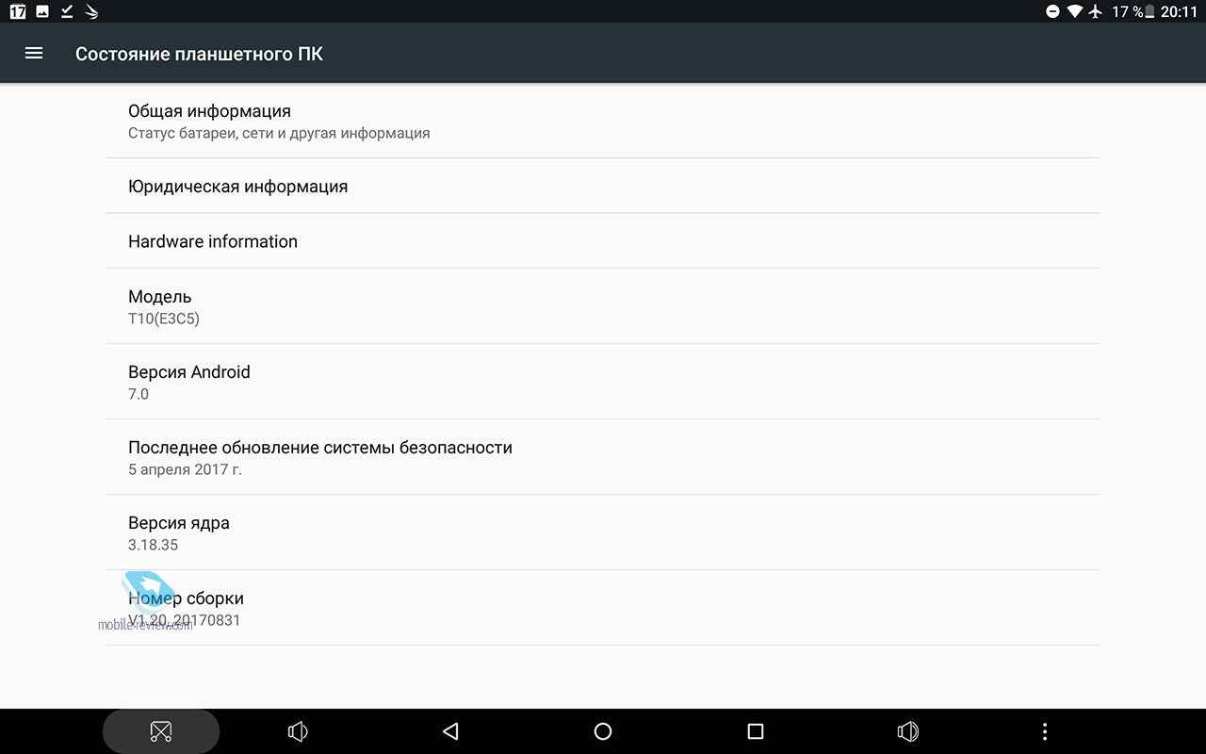Tap the Версия Android 7.0 row
Viewport: 1206px width, 754px height.
(x=603, y=382)
